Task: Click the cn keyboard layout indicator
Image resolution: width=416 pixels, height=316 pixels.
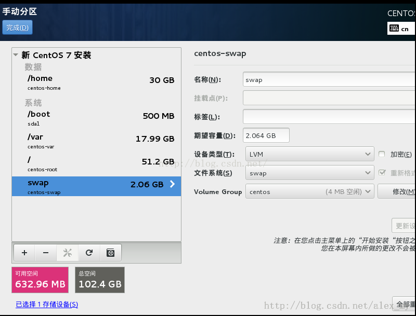Action: 401,29
